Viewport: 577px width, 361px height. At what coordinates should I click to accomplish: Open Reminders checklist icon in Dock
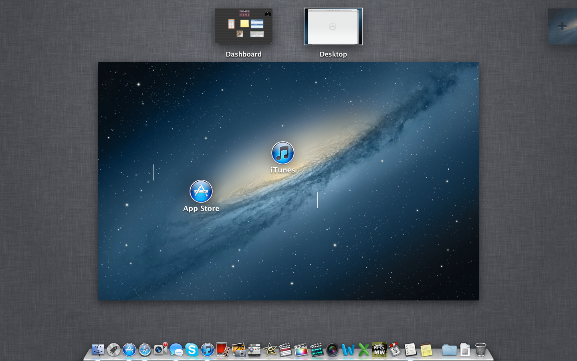pyautogui.click(x=410, y=350)
